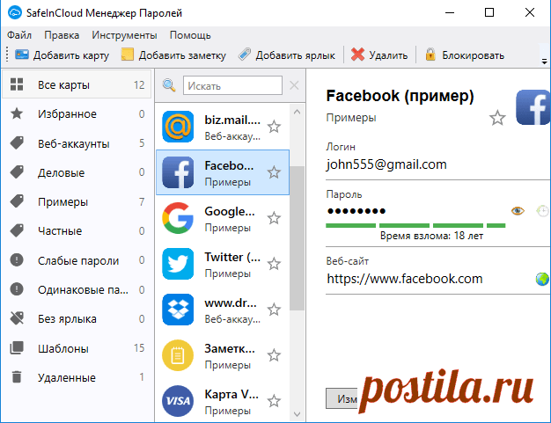Click the All cards grid icon

pos(17,84)
